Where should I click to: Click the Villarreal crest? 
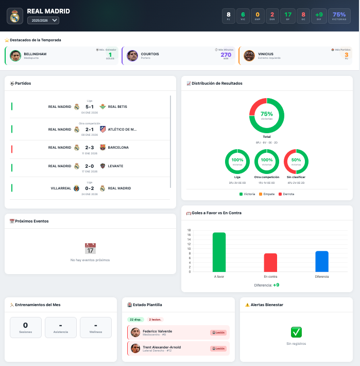[77, 188]
